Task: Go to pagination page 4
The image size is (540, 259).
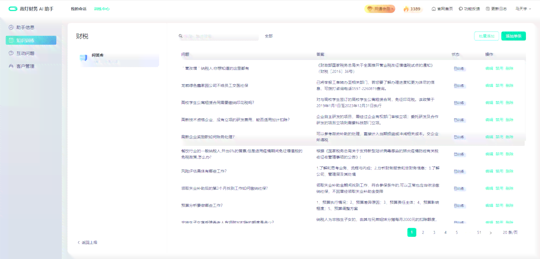Action: [x=446, y=233]
